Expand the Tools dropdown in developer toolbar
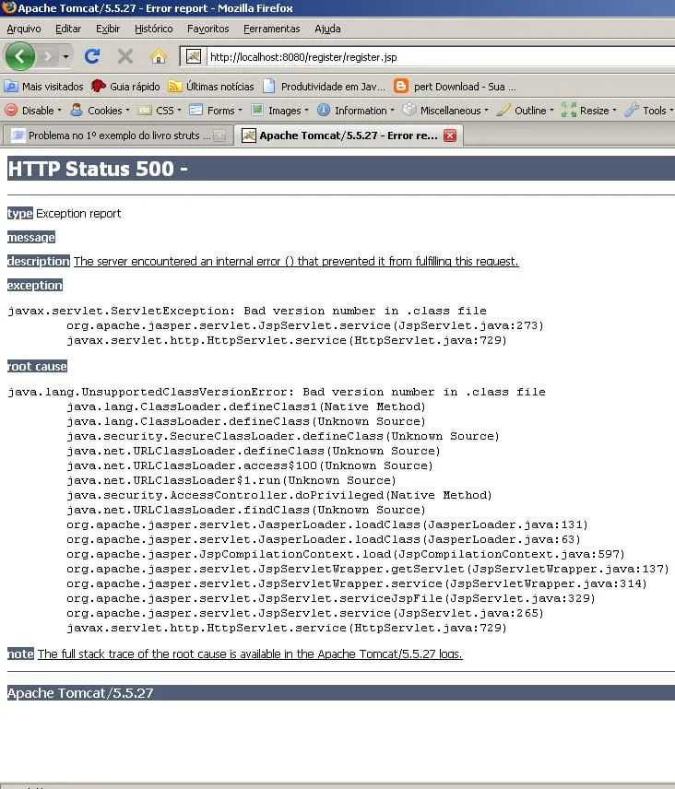This screenshot has height=789, width=675. 671,110
